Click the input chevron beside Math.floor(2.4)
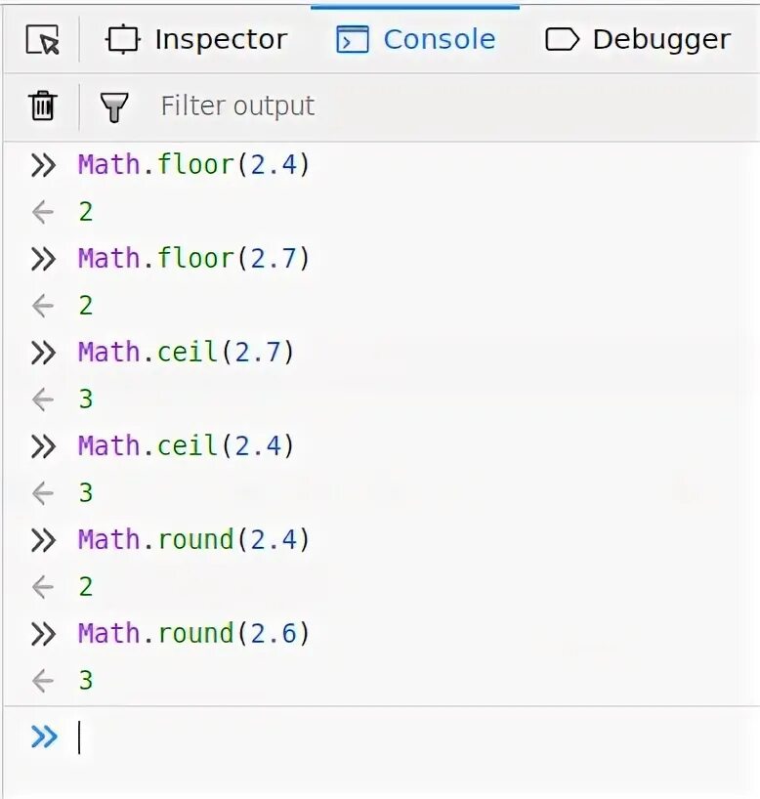The height and width of the screenshot is (799, 760). tap(43, 165)
